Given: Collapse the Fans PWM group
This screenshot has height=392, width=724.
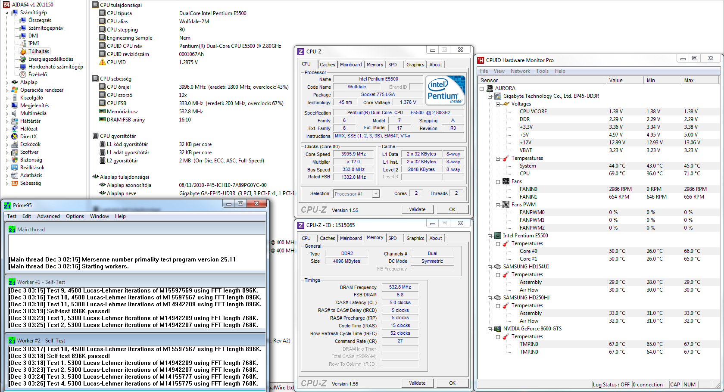Looking at the screenshot, I should point(498,205).
